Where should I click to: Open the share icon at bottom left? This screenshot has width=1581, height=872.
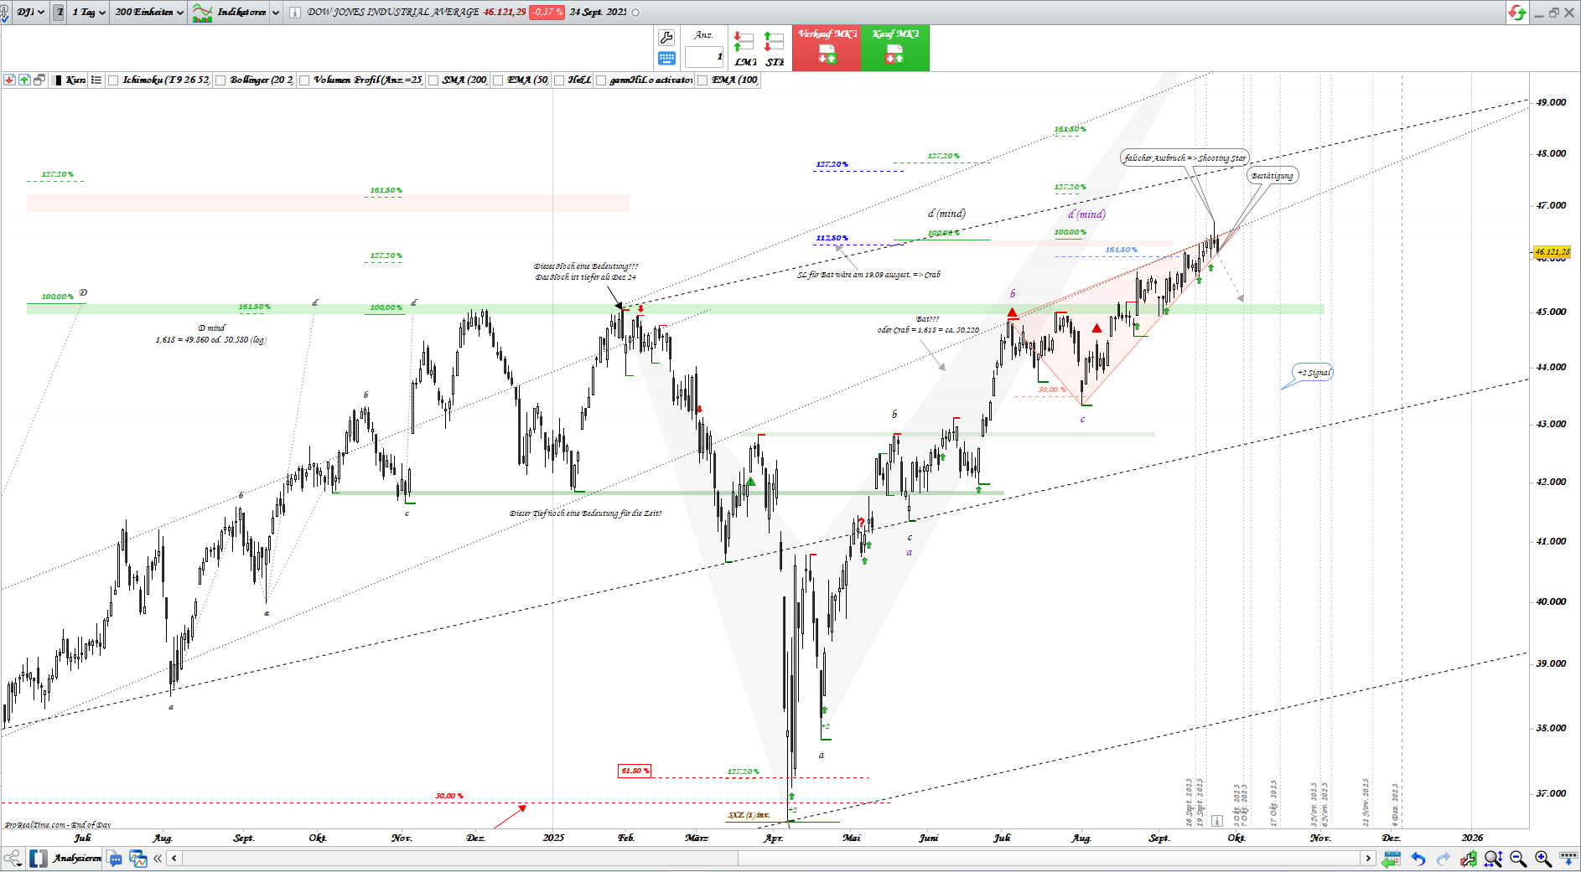click(12, 858)
